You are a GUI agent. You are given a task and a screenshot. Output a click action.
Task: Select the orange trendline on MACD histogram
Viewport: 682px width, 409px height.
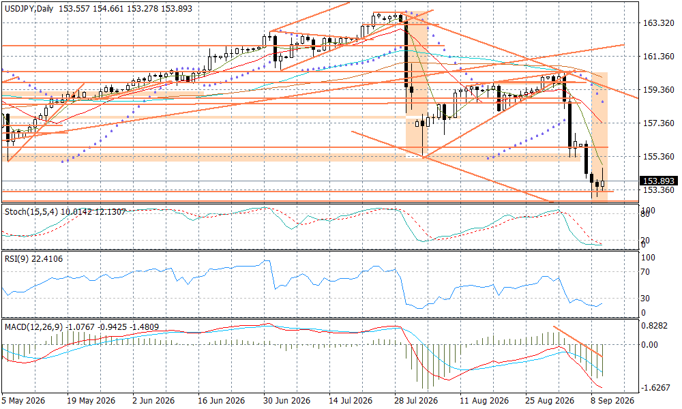point(578,342)
